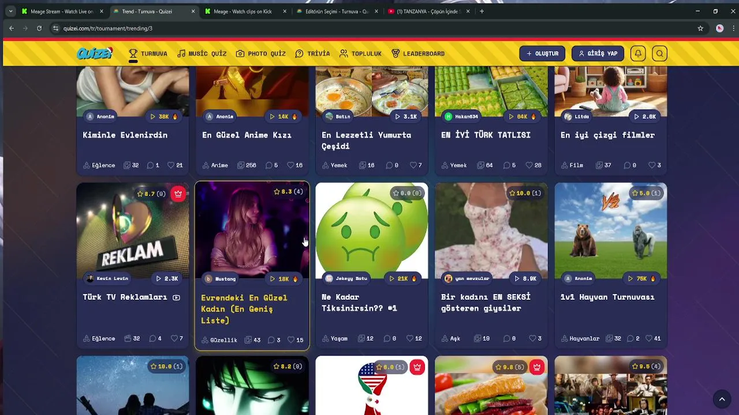This screenshot has height=415, width=739.
Task: Click the scroll-to-top arrow button
Action: pyautogui.click(x=722, y=399)
